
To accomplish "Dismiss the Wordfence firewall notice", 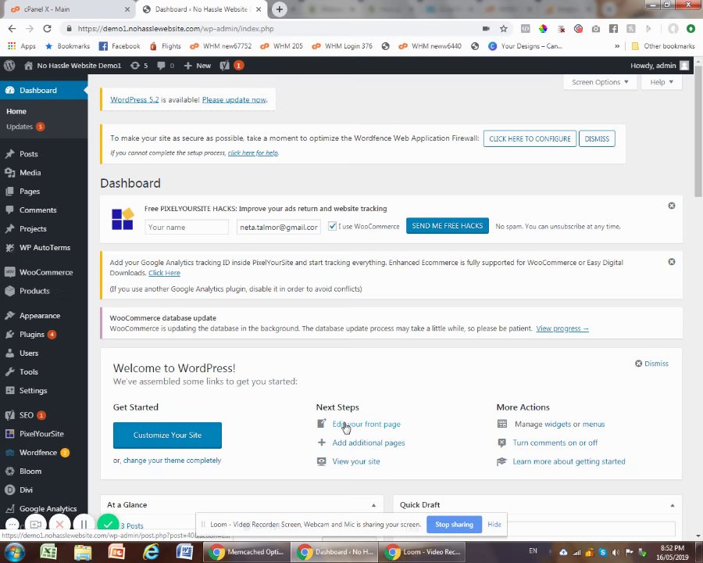I will (x=597, y=138).
